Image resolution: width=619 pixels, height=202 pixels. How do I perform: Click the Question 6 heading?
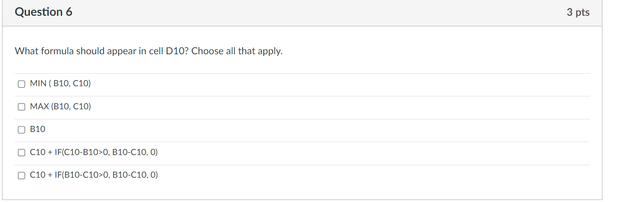43,12
